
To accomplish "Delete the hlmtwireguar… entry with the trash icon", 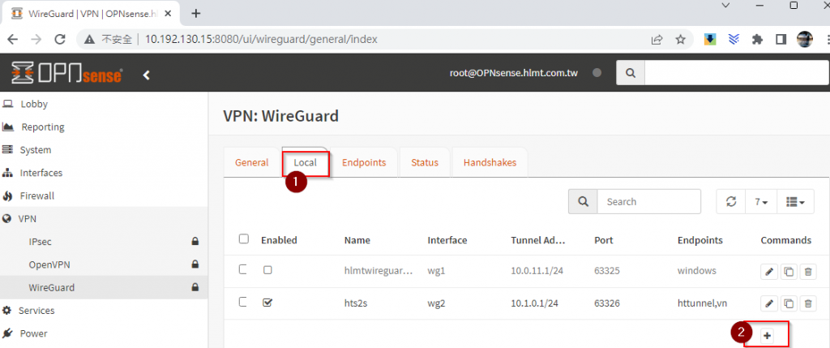I will click(808, 272).
